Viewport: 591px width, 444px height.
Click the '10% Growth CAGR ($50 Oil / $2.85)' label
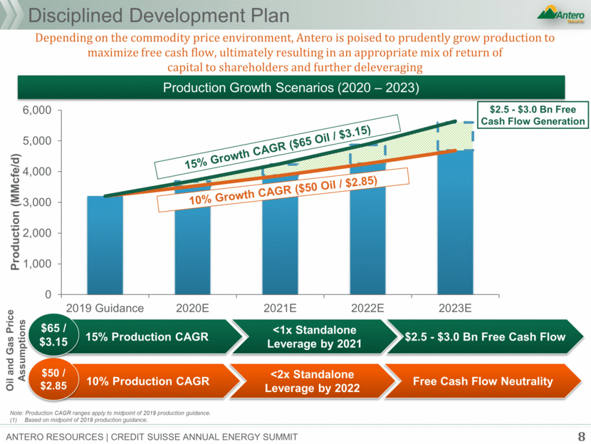click(283, 190)
